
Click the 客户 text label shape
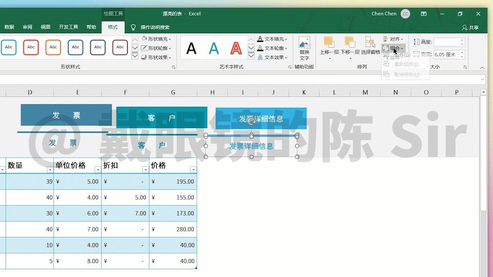click(152, 145)
